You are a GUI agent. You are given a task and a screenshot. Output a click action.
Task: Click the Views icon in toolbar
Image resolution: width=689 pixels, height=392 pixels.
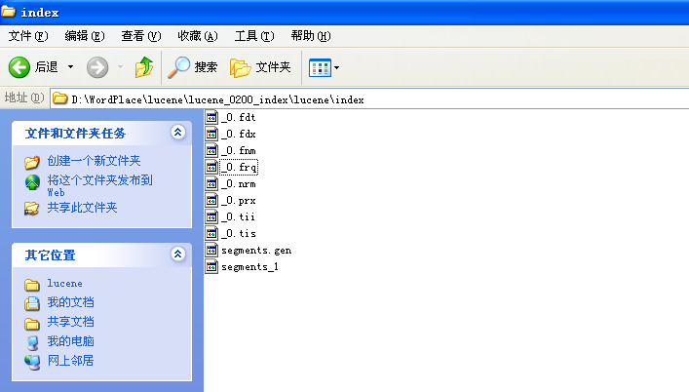pyautogui.click(x=320, y=67)
